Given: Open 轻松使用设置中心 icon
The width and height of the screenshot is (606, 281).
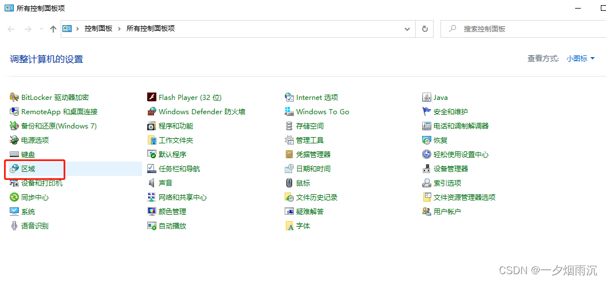Looking at the screenshot, I should coord(426,155).
